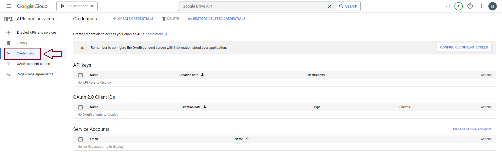Click the 'No OAuth clients to display' text
The width and height of the screenshot is (502, 160).
[98, 115]
